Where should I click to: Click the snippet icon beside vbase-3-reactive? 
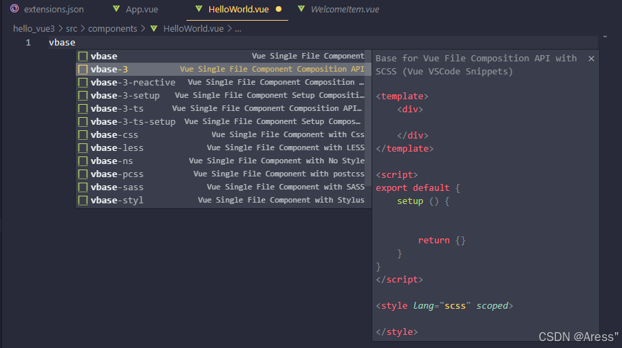coord(83,82)
